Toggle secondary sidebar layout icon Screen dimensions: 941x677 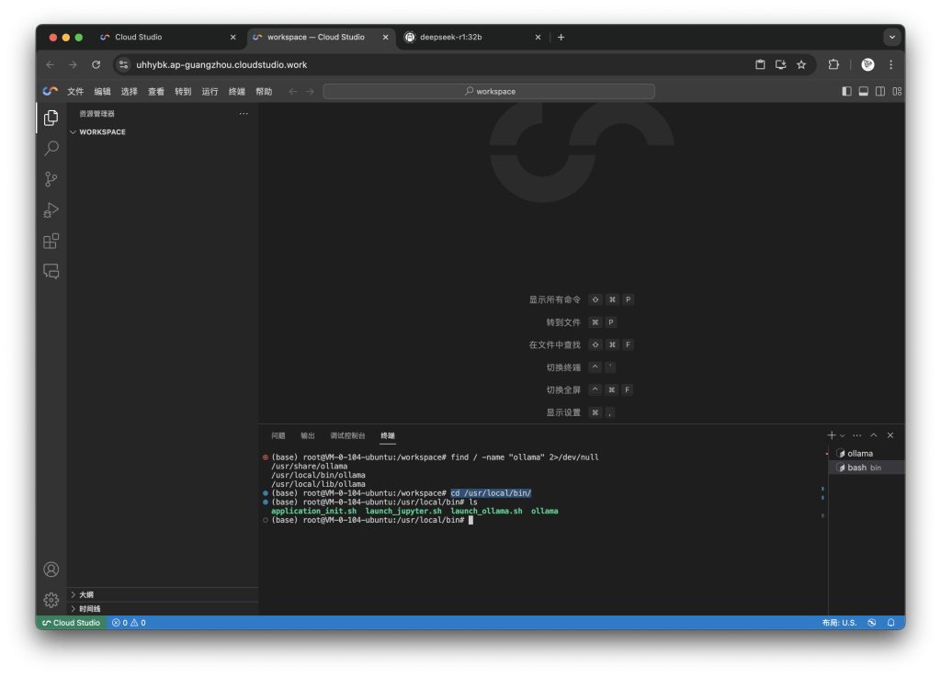coord(880,91)
